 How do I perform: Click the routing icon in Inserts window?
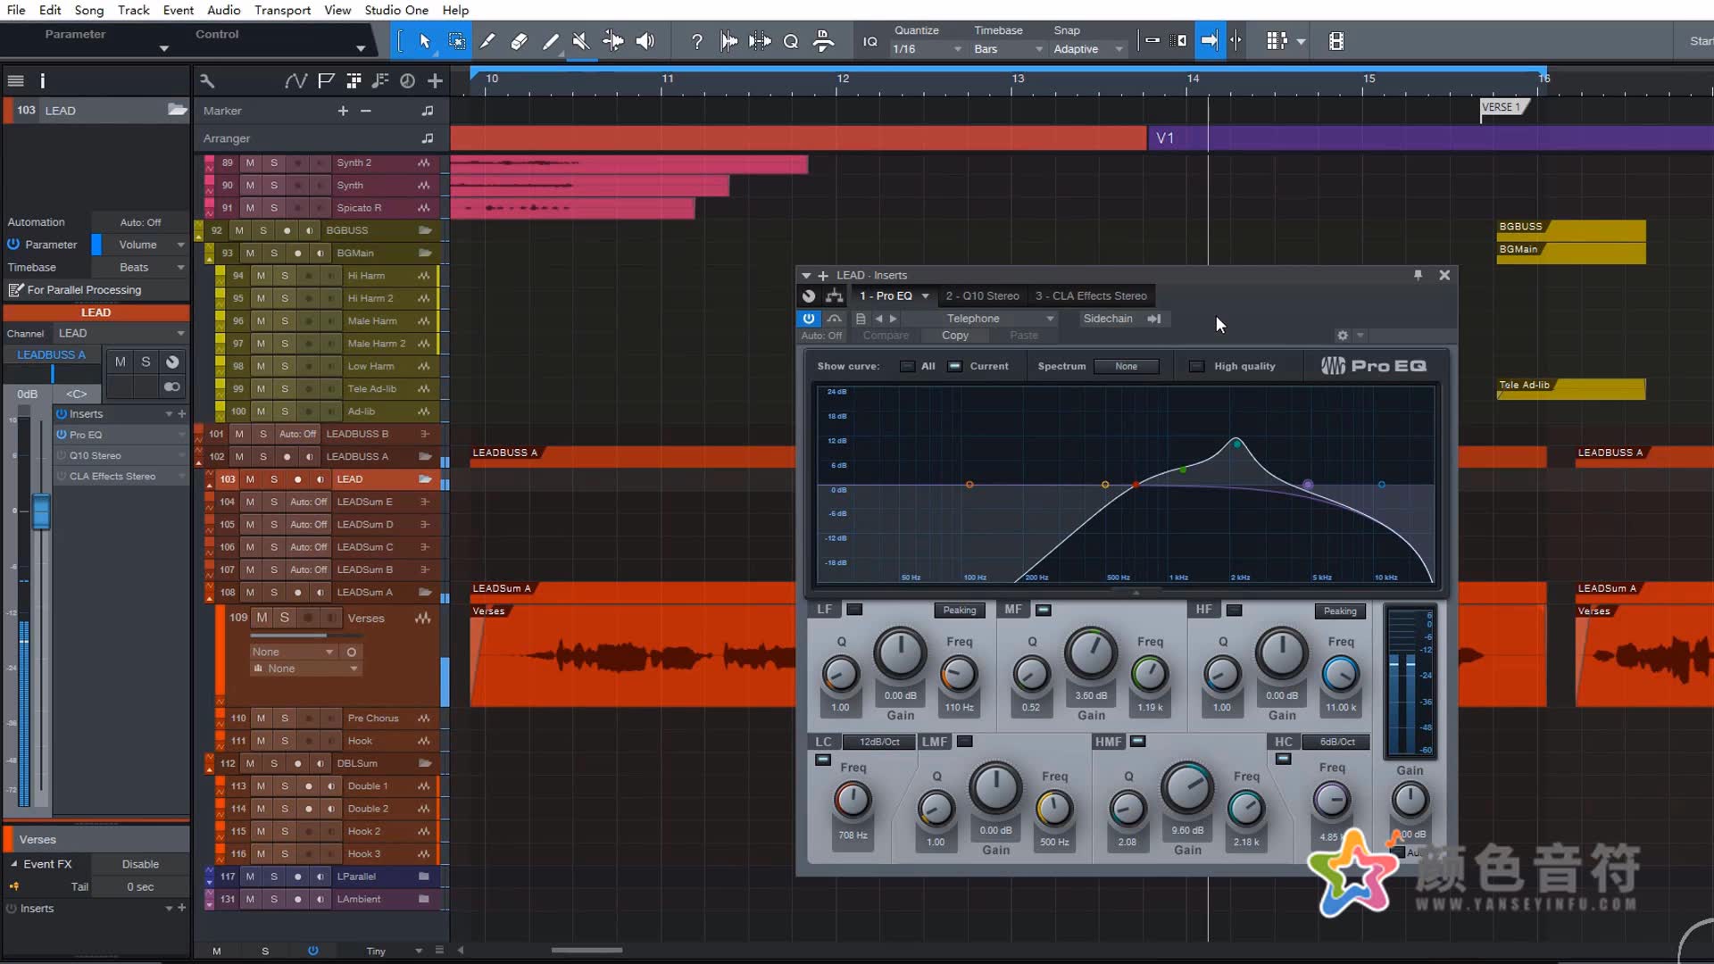pyautogui.click(x=835, y=296)
